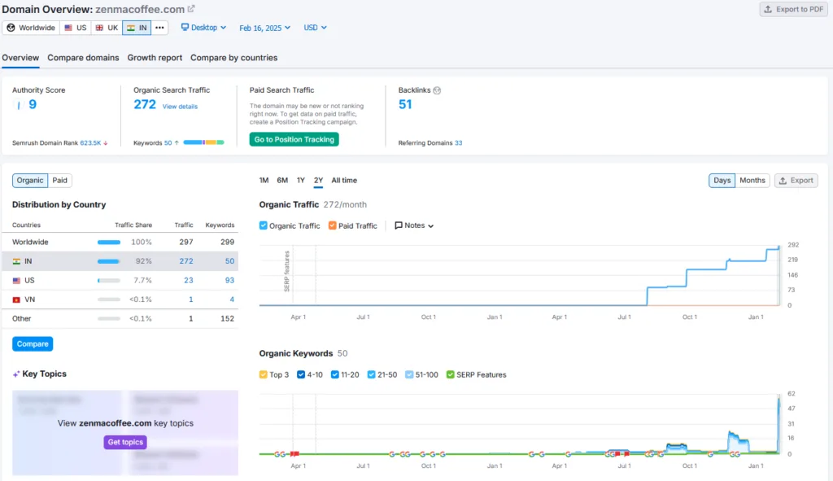Click the Notes speech bubble icon
The width and height of the screenshot is (833, 481).
pyautogui.click(x=399, y=226)
